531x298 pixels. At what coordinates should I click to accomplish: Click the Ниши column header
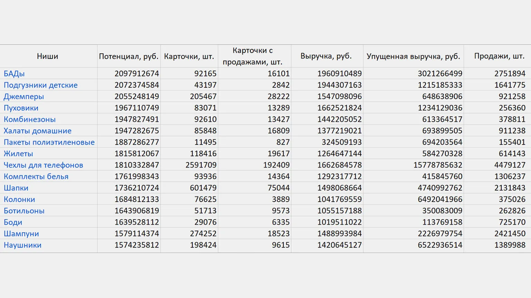[48, 56]
